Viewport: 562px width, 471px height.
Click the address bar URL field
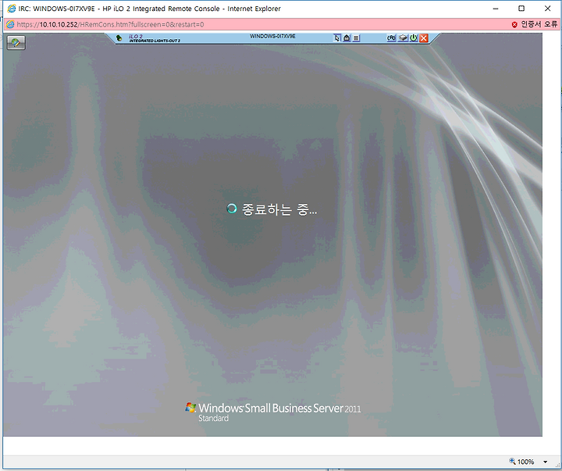(x=110, y=24)
